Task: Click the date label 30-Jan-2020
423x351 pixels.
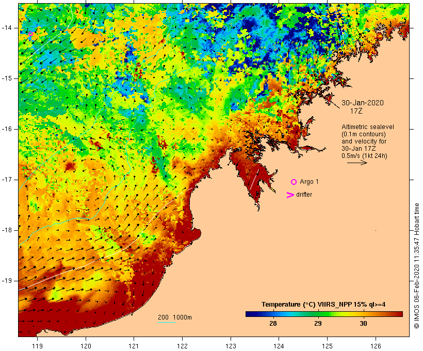Action: click(363, 103)
